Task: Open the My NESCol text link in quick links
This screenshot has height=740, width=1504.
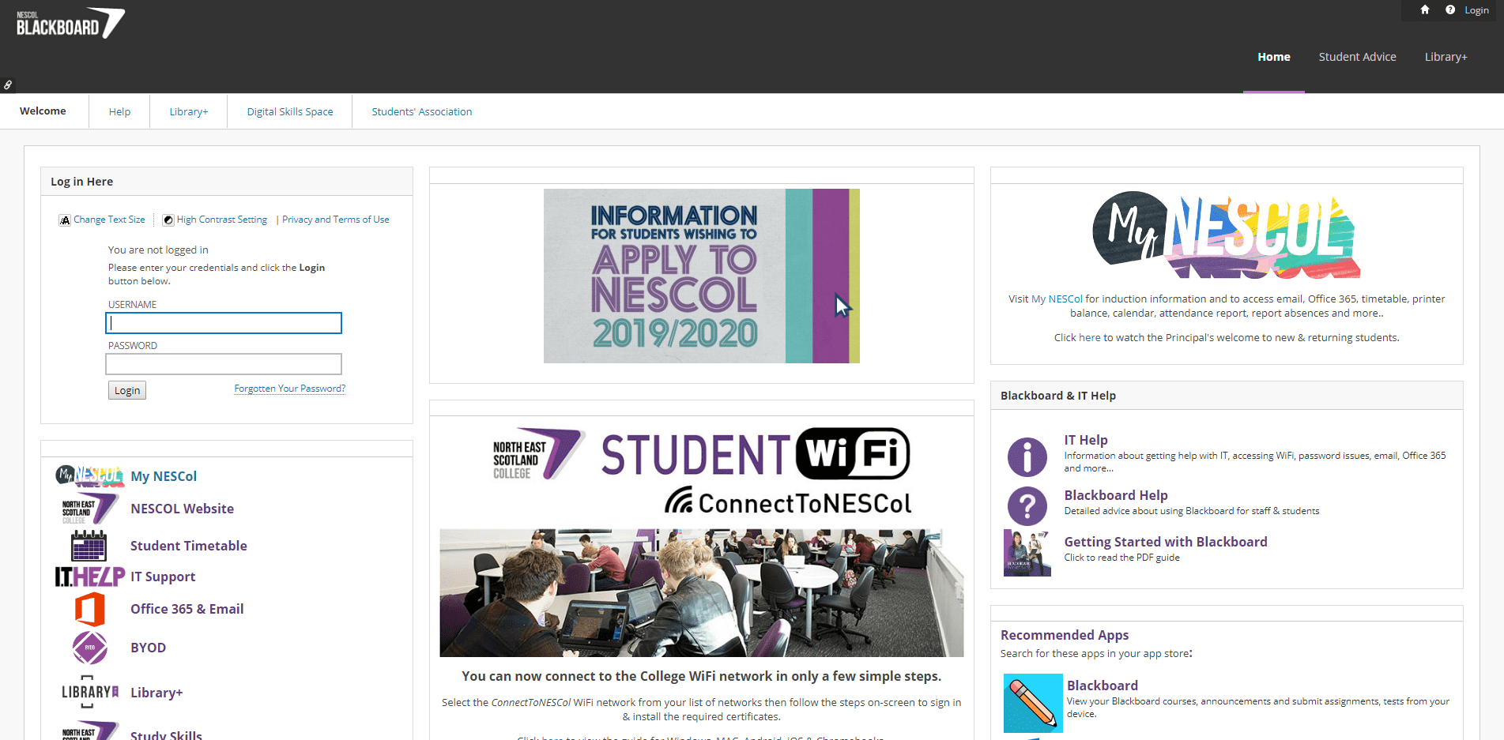Action: [164, 476]
